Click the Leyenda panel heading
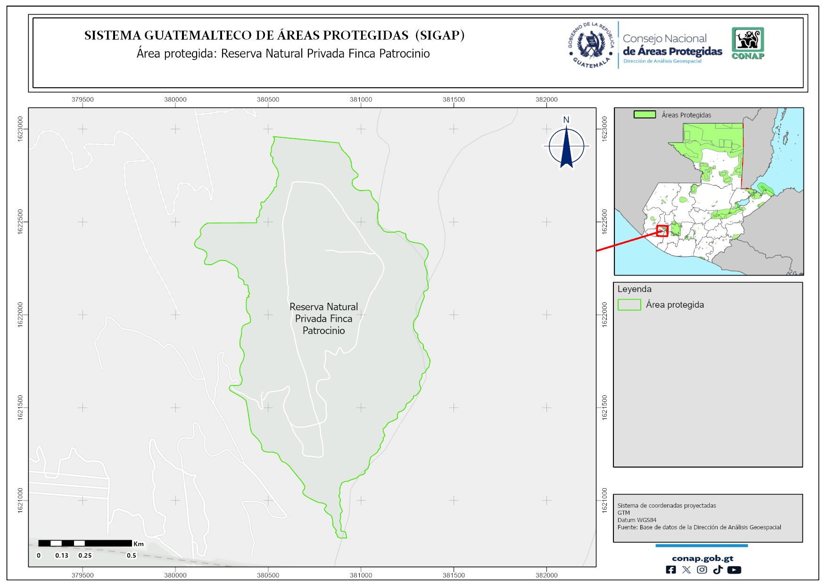This screenshot has height=585, width=827. click(x=634, y=289)
